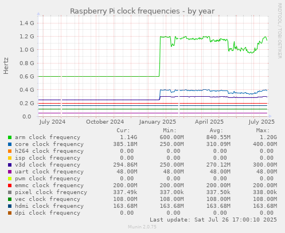Click the core max value 400.00M
The width and height of the screenshot is (285, 233).
(265, 144)
